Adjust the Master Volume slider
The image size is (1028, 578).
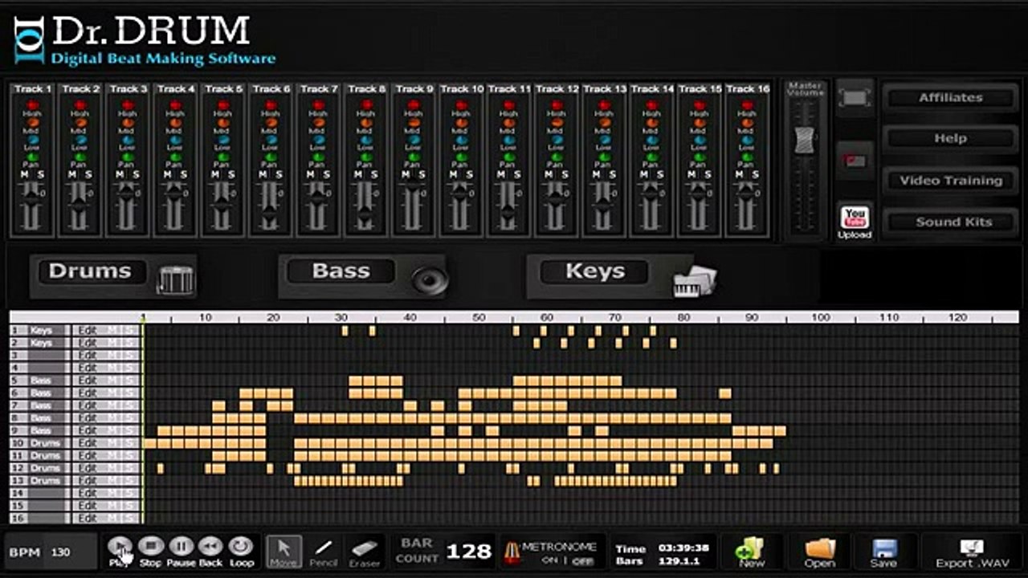click(x=804, y=140)
